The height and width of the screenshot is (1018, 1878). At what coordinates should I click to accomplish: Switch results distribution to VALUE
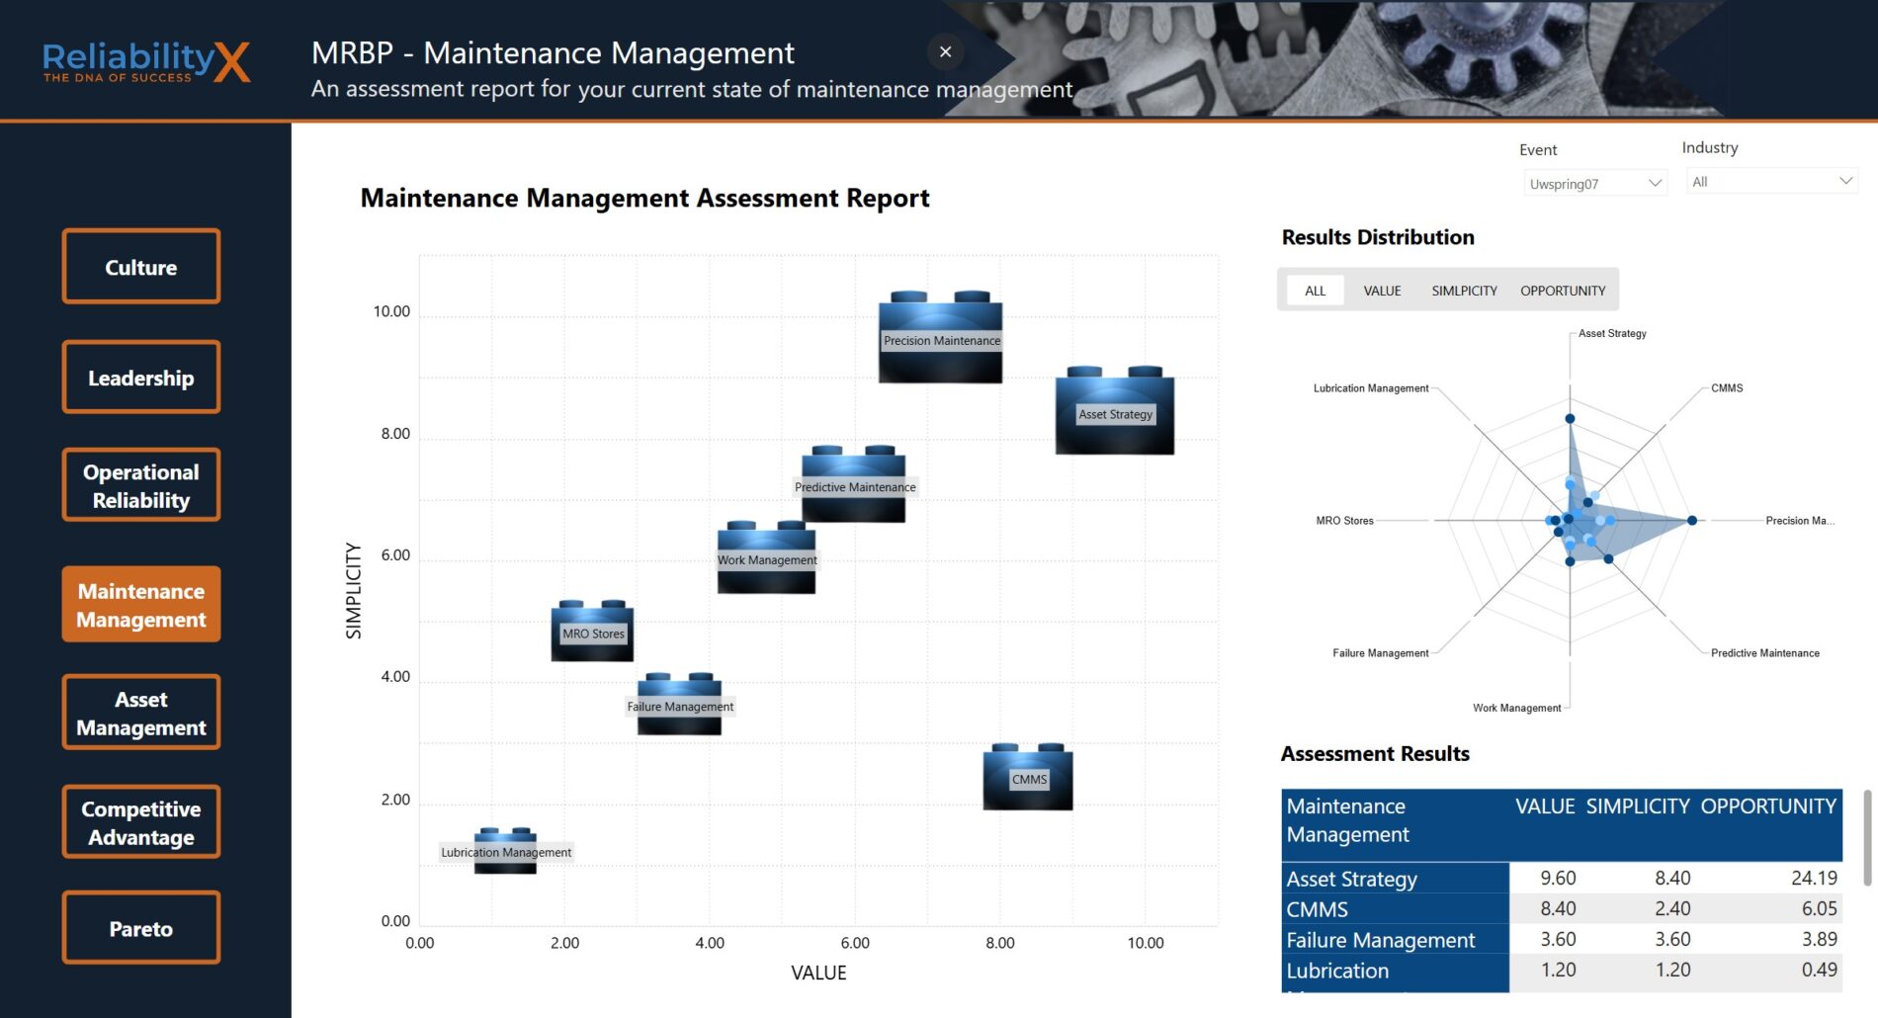pos(1382,291)
